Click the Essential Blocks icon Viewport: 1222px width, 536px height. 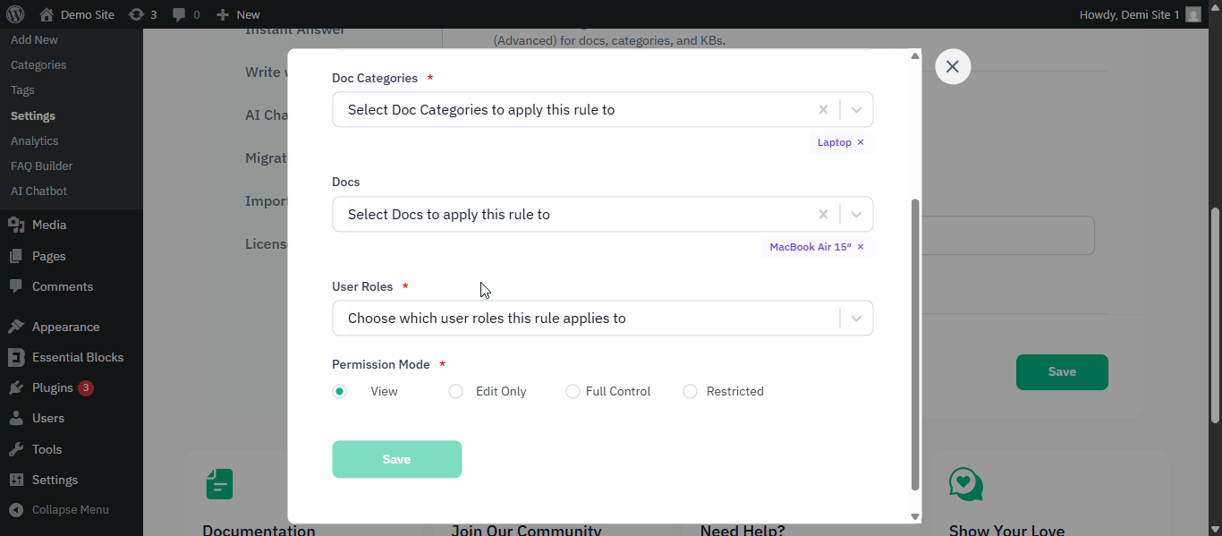tap(16, 357)
